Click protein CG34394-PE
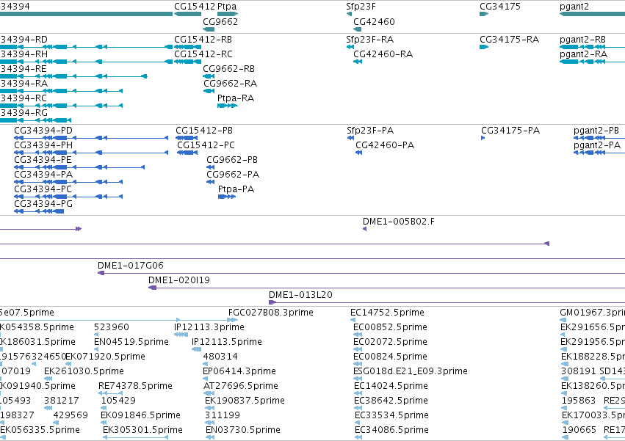 [43, 160]
